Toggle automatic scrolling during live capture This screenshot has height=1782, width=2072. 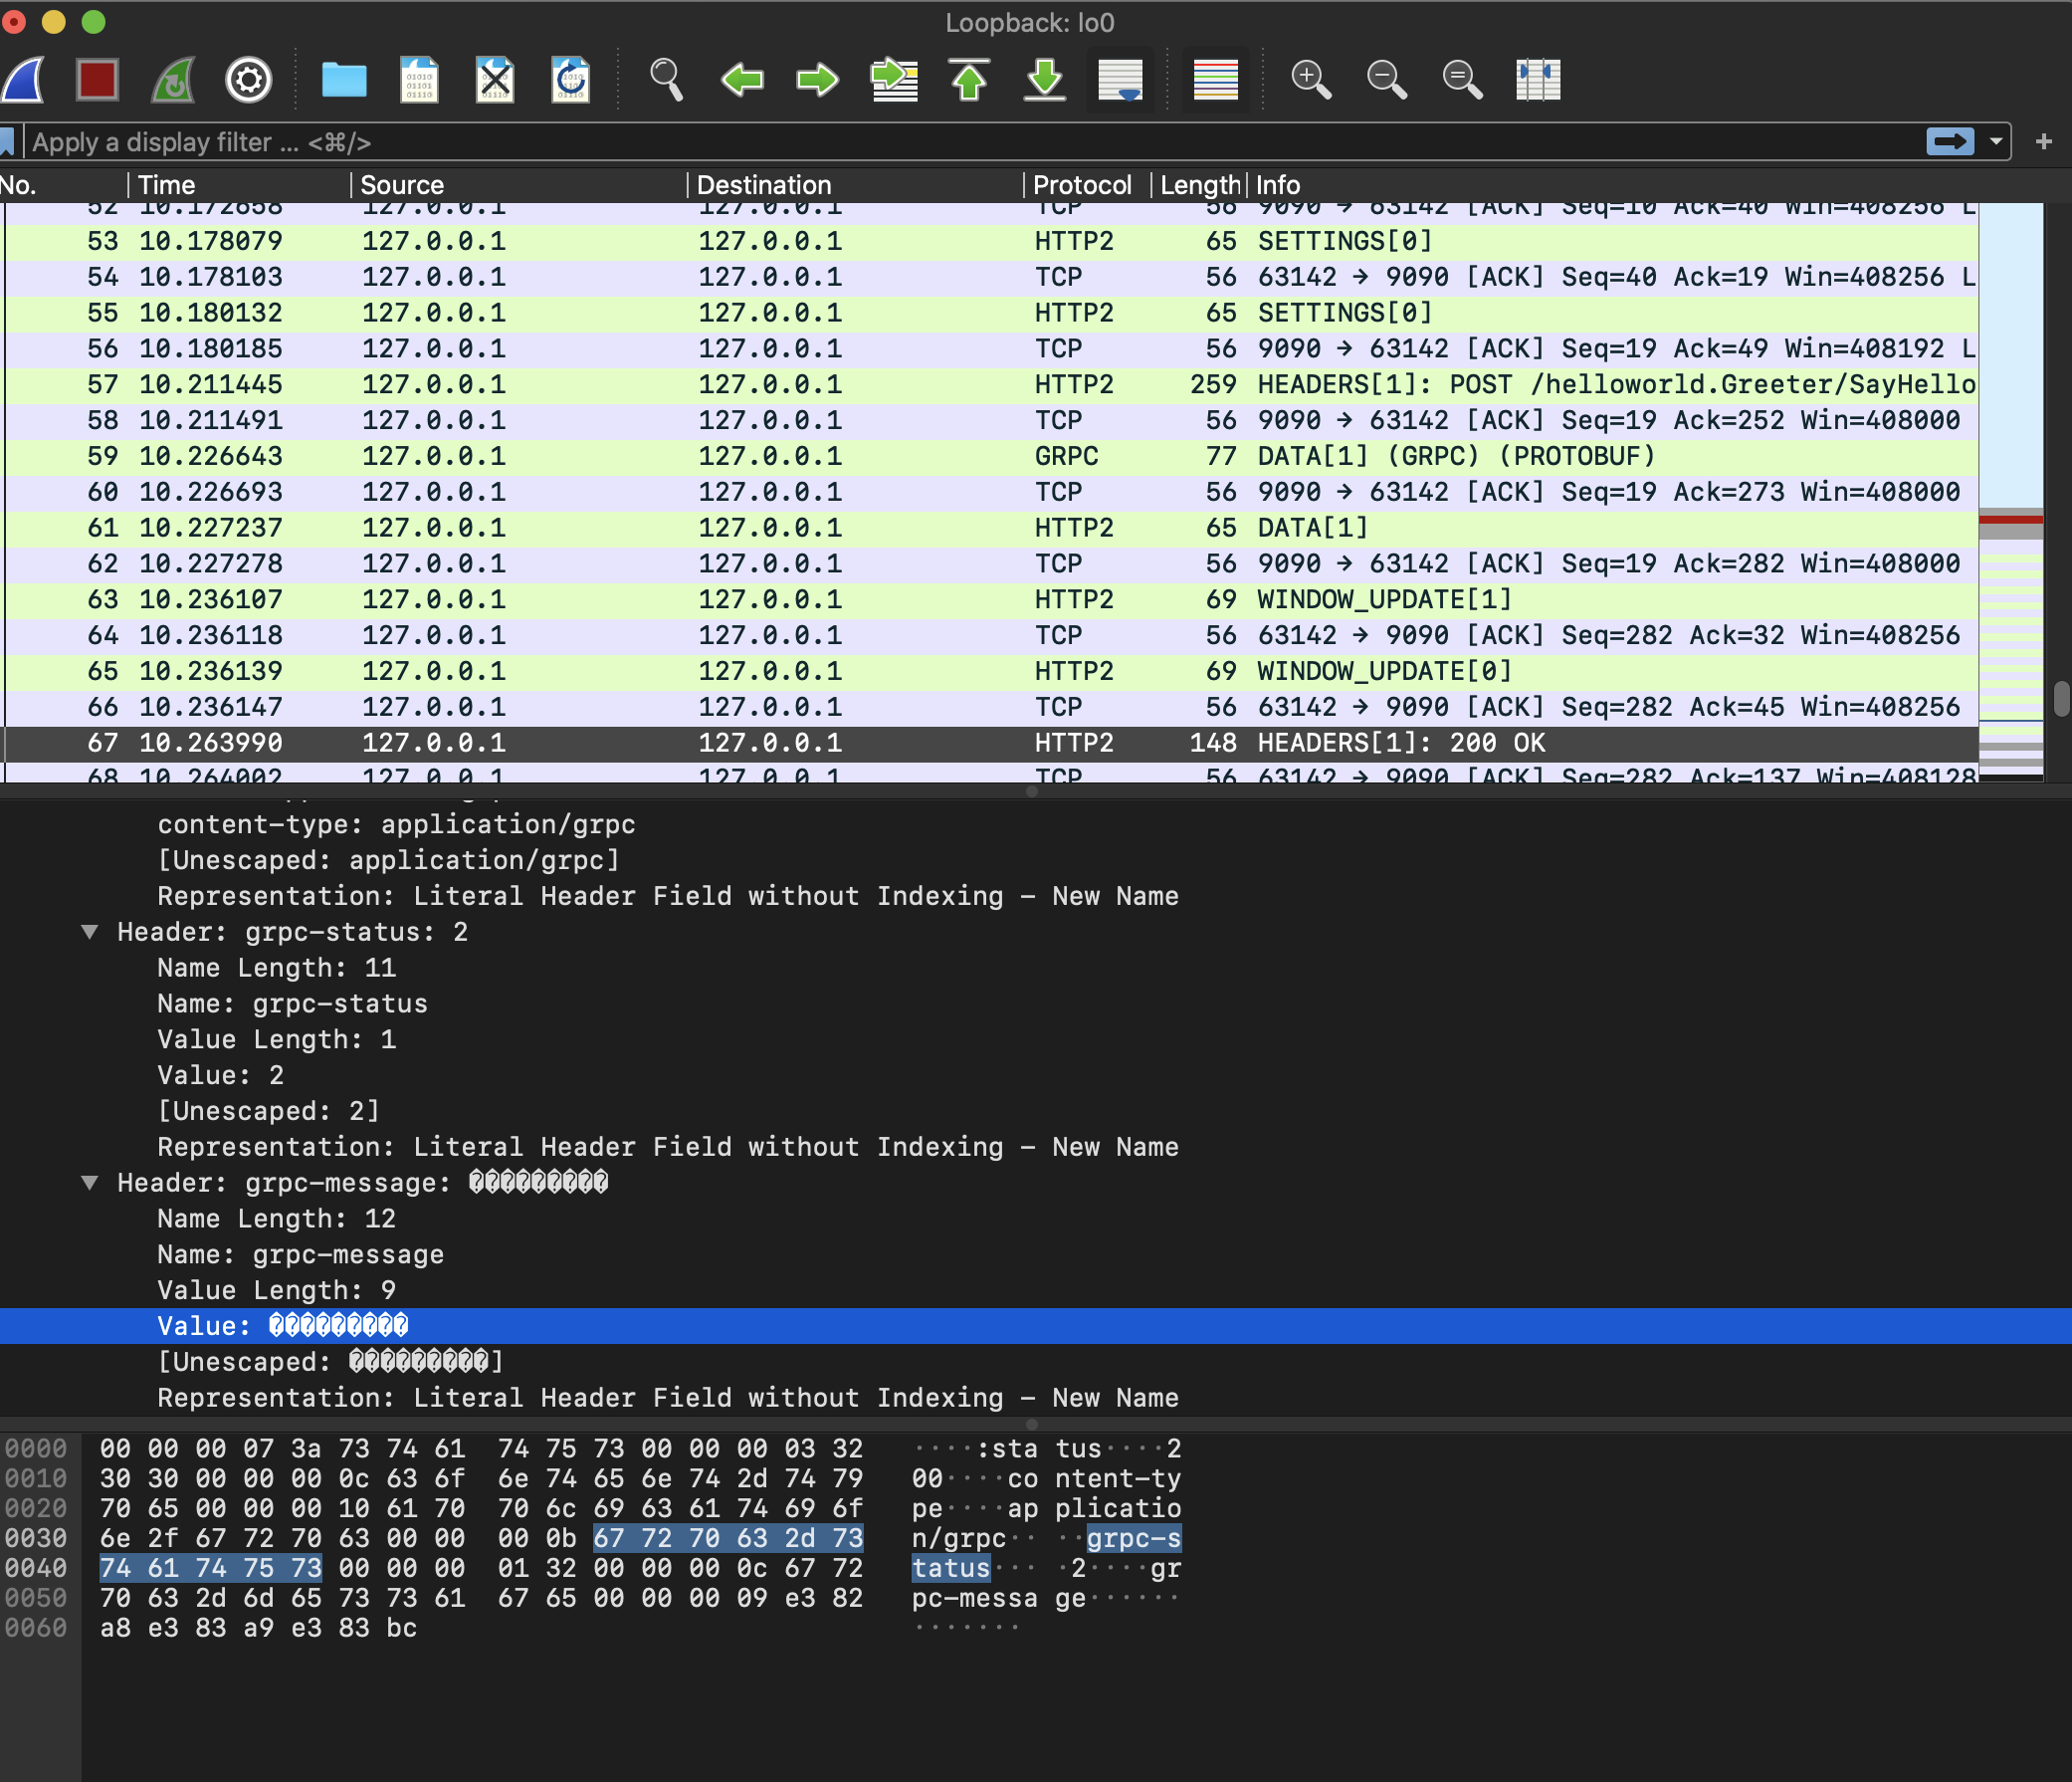(x=1119, y=80)
